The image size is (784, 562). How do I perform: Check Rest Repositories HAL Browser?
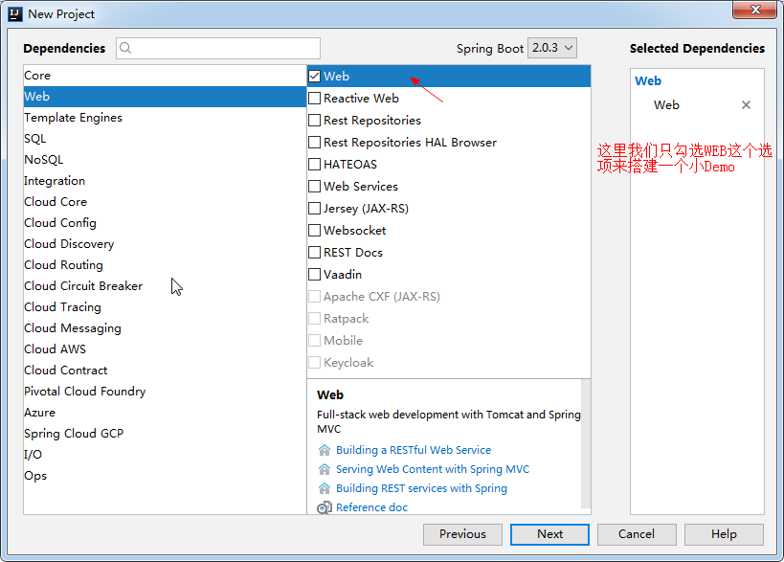click(x=315, y=142)
